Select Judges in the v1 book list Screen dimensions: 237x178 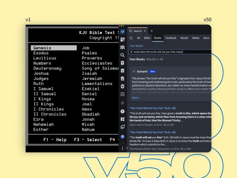pyautogui.click(x=41, y=79)
